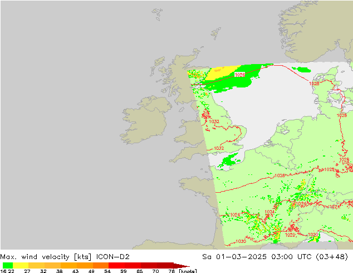This screenshot has width=353, height=273.
Task: Click the '[knots]' unit label in legend
Action: [x=188, y=271]
